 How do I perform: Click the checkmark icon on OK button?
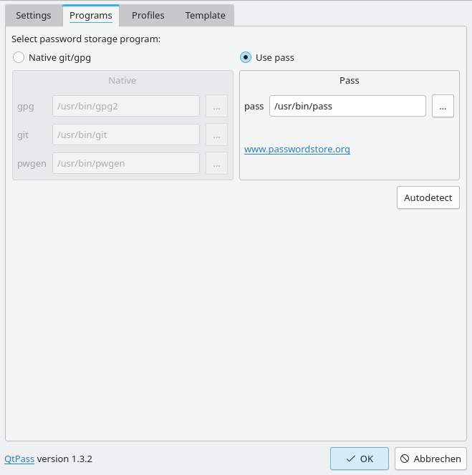(350, 459)
